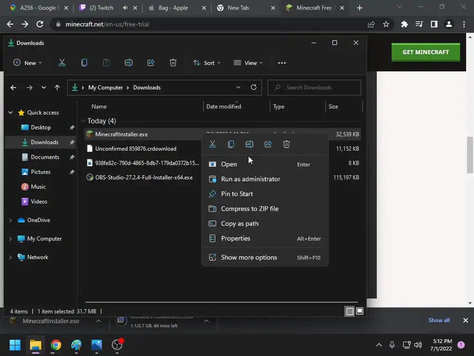This screenshot has height=356, width=474.
Task: Click the Share icon in Explorer toolbar
Action: [x=150, y=63]
